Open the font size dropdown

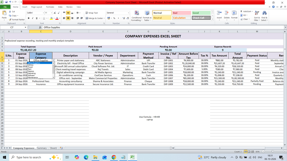52,13
